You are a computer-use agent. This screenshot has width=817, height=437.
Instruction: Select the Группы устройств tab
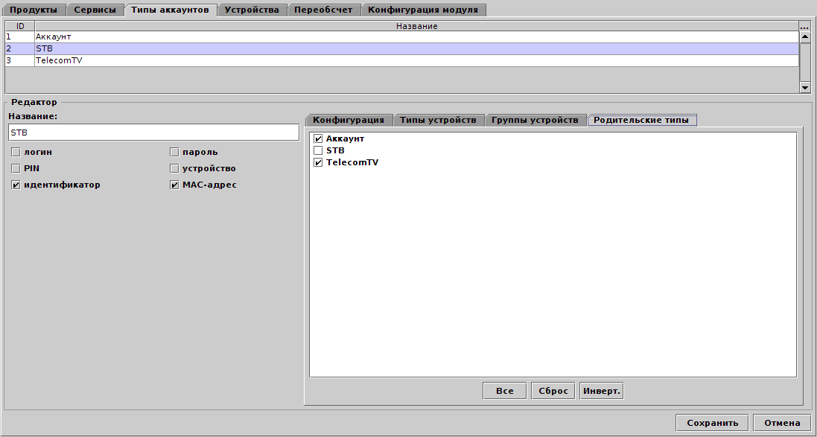tap(535, 120)
